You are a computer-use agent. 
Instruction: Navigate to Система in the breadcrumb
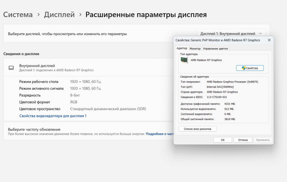coord(18,15)
